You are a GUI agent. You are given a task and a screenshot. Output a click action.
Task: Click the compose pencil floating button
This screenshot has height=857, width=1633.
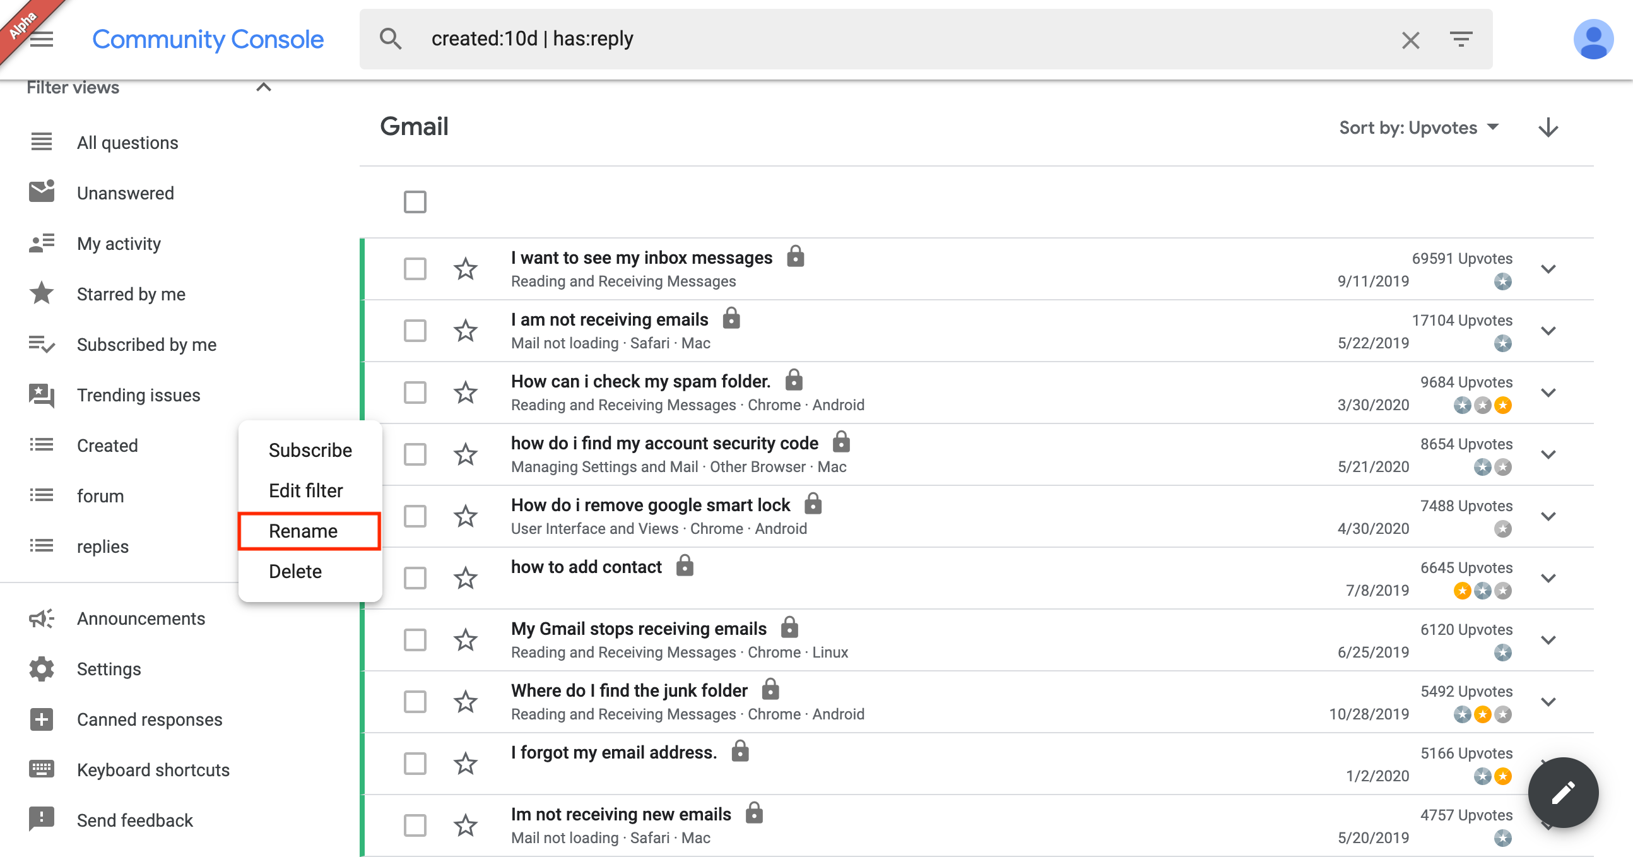click(1562, 792)
